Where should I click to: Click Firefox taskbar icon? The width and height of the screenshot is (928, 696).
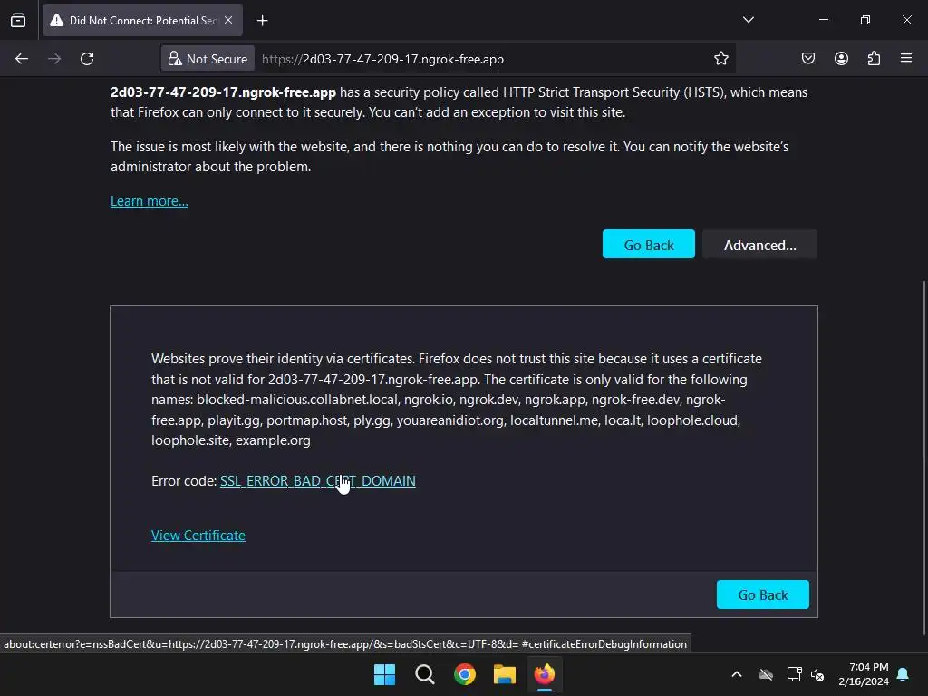tap(545, 674)
